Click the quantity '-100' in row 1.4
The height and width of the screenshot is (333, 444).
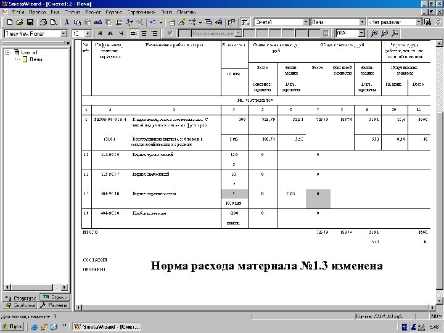[x=234, y=213]
